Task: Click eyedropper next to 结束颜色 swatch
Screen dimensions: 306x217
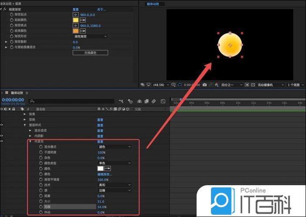Action: [x=82, y=31]
